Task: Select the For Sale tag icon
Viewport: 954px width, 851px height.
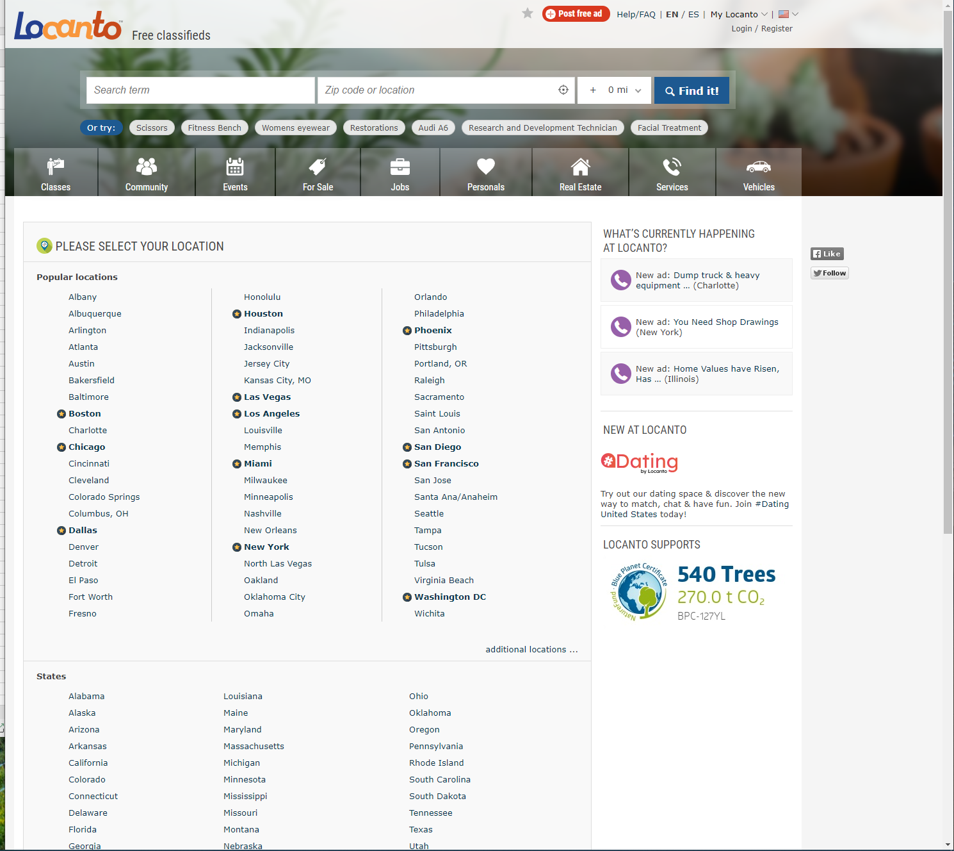Action: tap(318, 167)
